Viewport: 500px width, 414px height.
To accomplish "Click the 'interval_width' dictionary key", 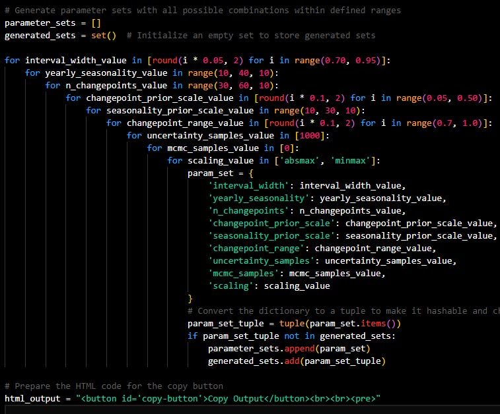I will [x=249, y=185].
